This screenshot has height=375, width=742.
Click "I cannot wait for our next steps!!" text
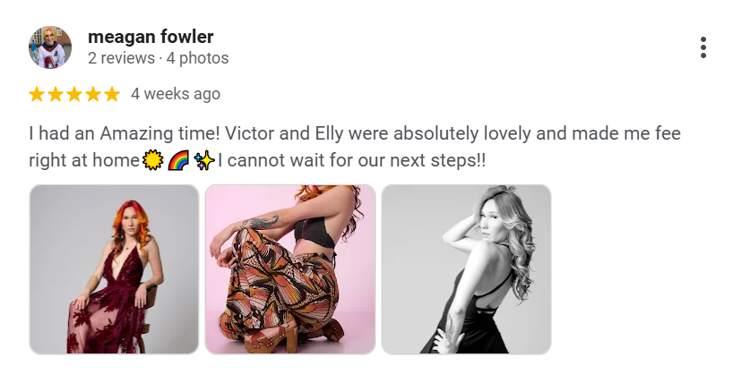tap(352, 162)
